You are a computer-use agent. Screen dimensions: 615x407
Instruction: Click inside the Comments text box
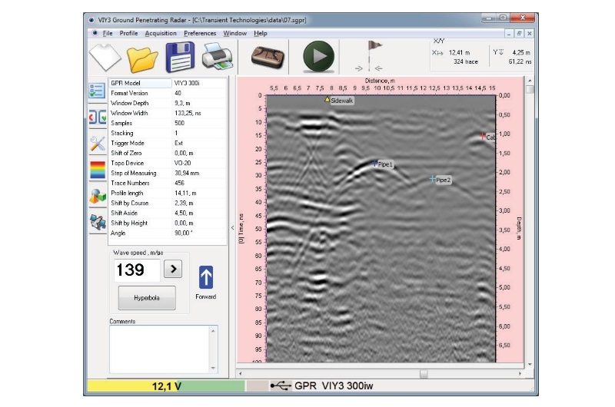tap(160, 349)
